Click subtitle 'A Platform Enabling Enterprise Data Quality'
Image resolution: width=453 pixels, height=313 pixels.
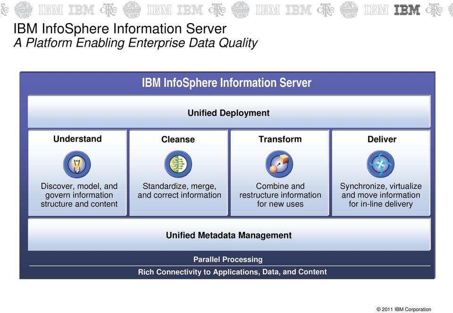(135, 43)
